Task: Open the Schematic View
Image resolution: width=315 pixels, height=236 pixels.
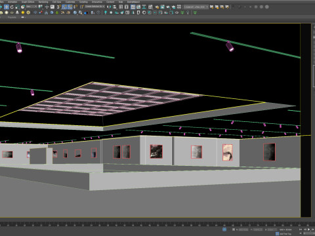Action: [144, 7]
